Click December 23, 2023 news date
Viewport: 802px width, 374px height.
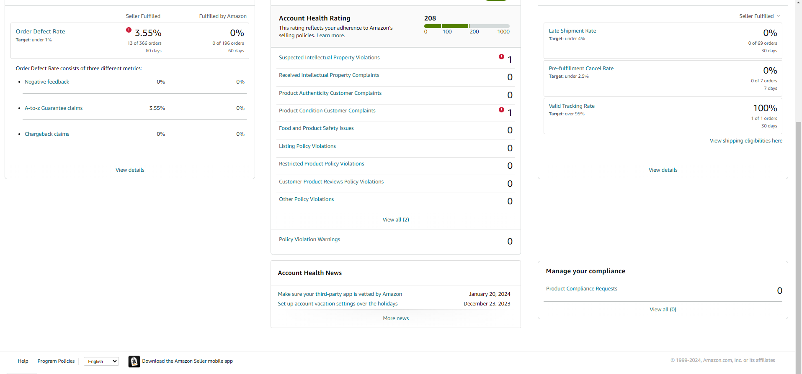click(x=487, y=304)
